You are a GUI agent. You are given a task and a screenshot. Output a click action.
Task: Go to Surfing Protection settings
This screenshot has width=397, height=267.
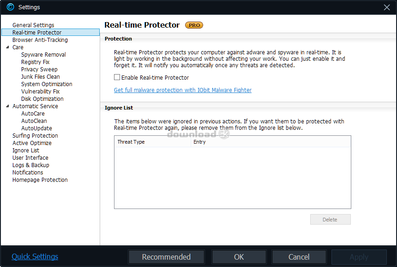click(x=35, y=136)
